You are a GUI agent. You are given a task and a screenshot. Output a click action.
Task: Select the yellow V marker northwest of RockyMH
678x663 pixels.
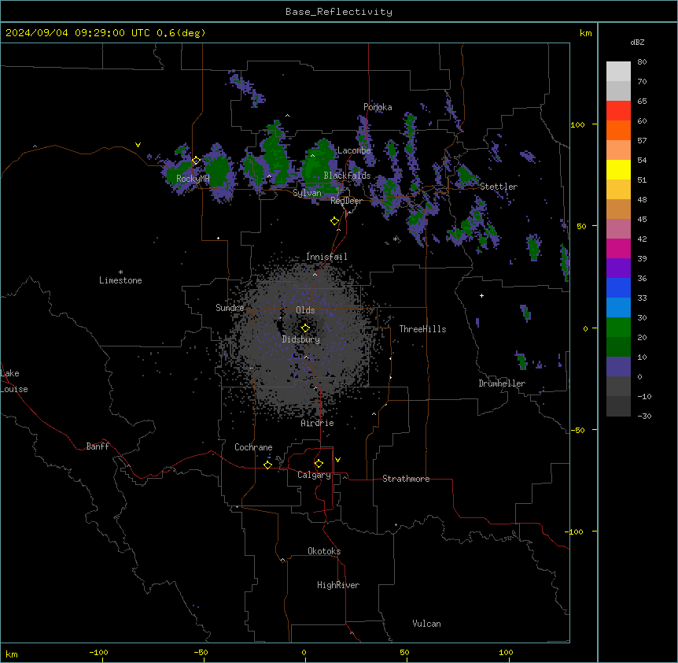point(138,145)
